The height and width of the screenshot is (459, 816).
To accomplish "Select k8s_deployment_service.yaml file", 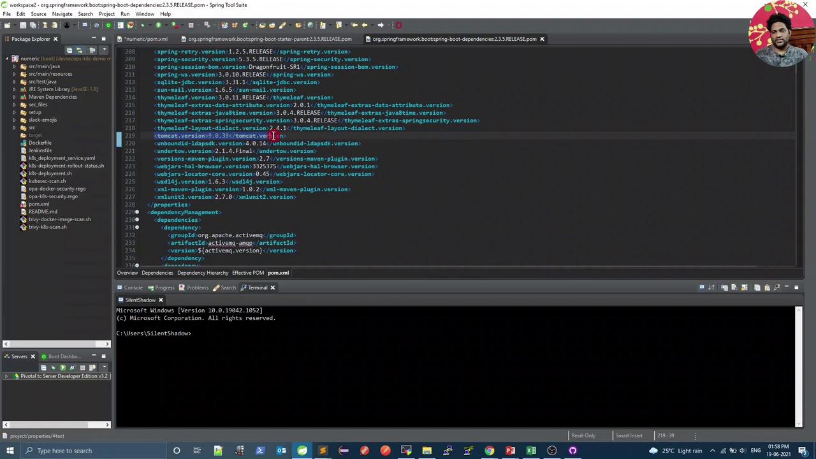I will click(61, 158).
